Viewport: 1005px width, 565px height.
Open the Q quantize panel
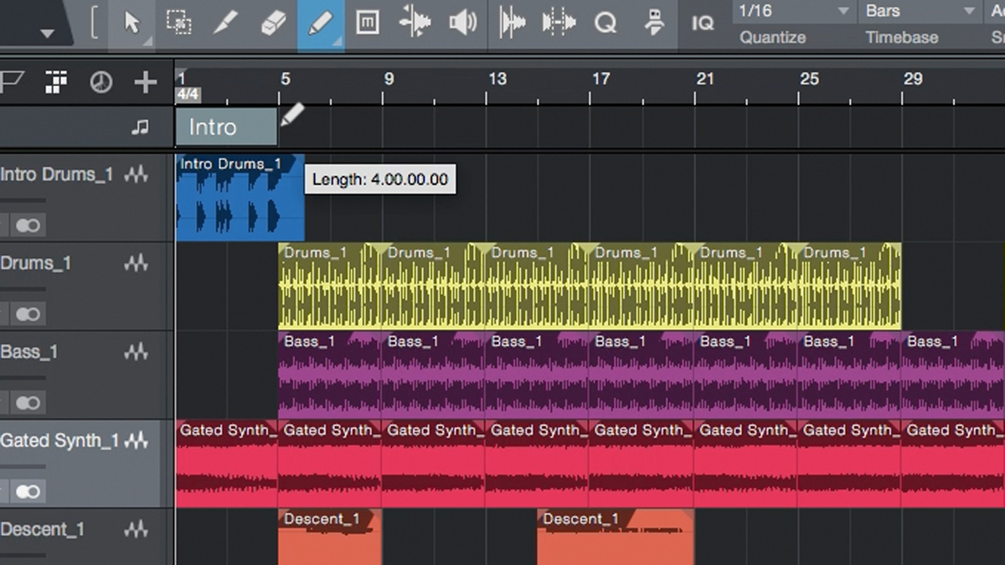[x=606, y=23]
